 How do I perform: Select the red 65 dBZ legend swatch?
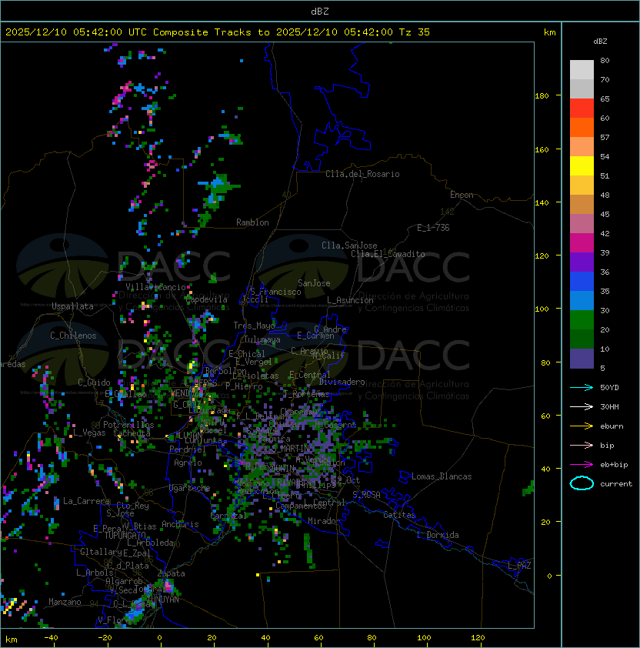[582, 109]
